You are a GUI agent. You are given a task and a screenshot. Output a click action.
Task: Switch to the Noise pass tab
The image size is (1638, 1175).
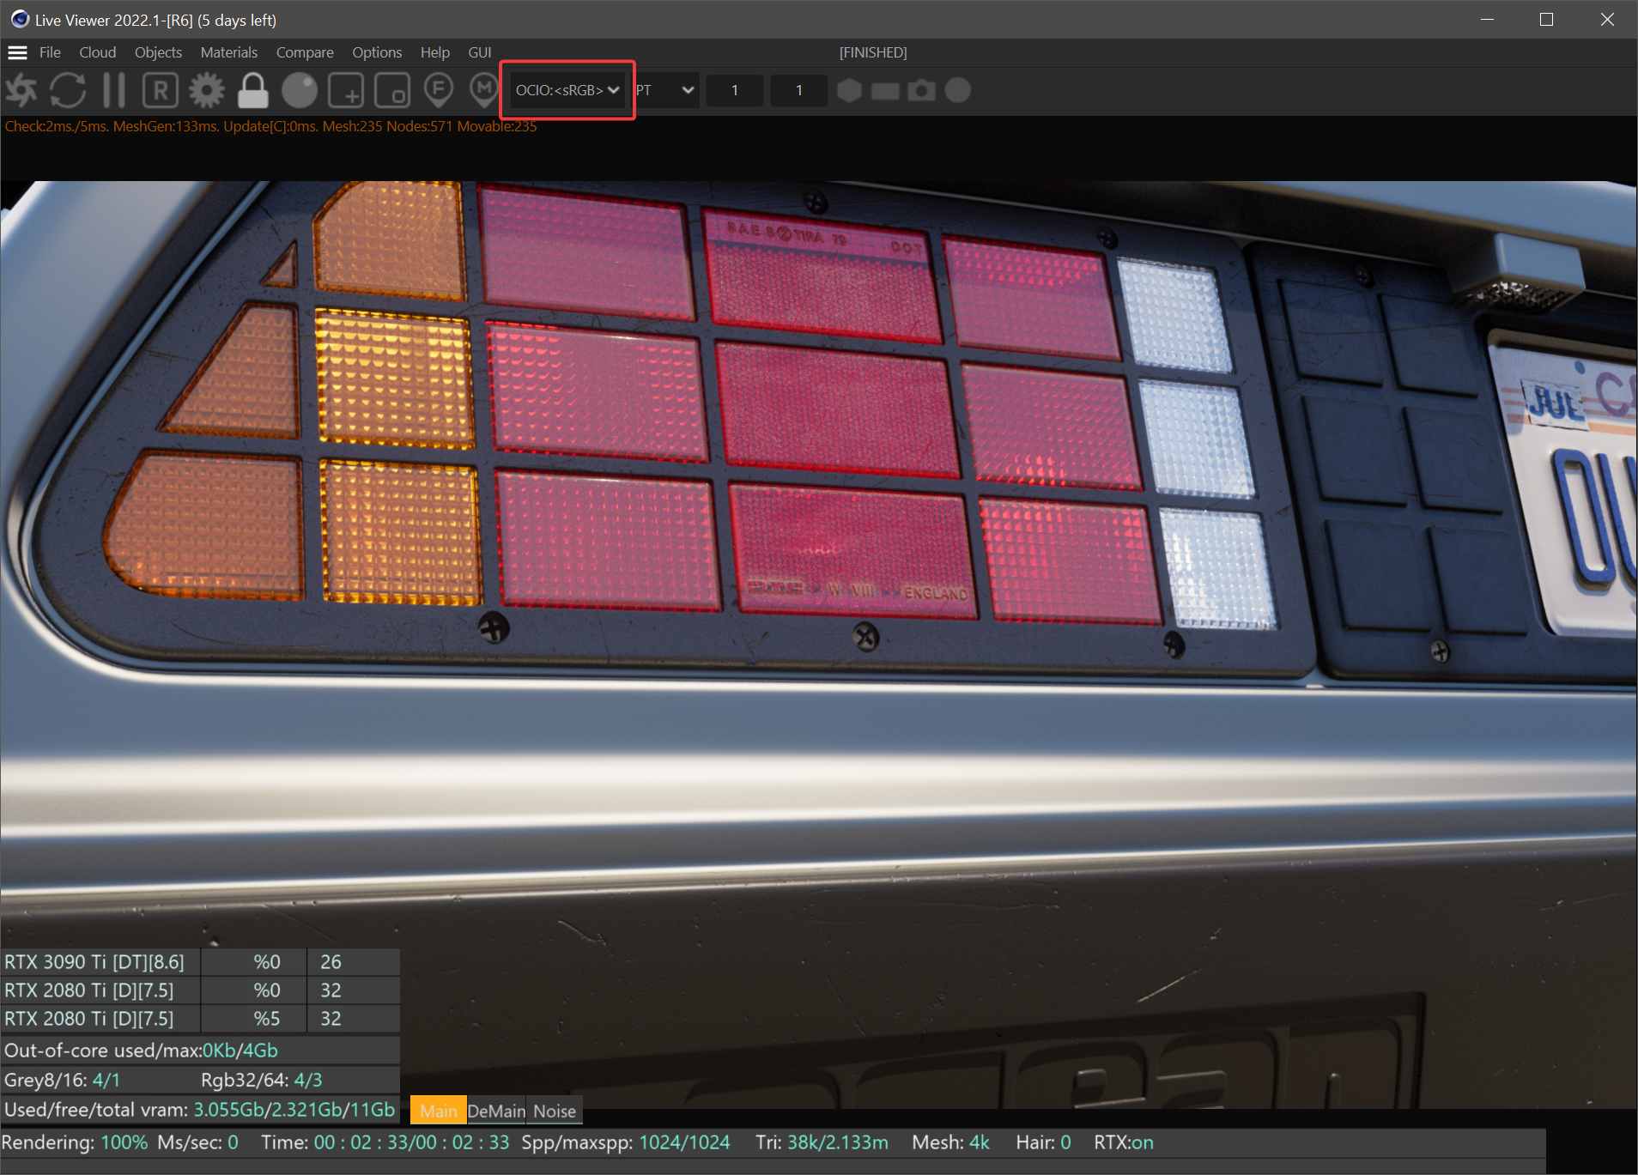554,1110
